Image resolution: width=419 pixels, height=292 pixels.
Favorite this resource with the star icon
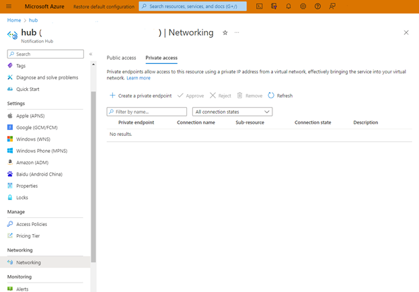pyautogui.click(x=225, y=32)
